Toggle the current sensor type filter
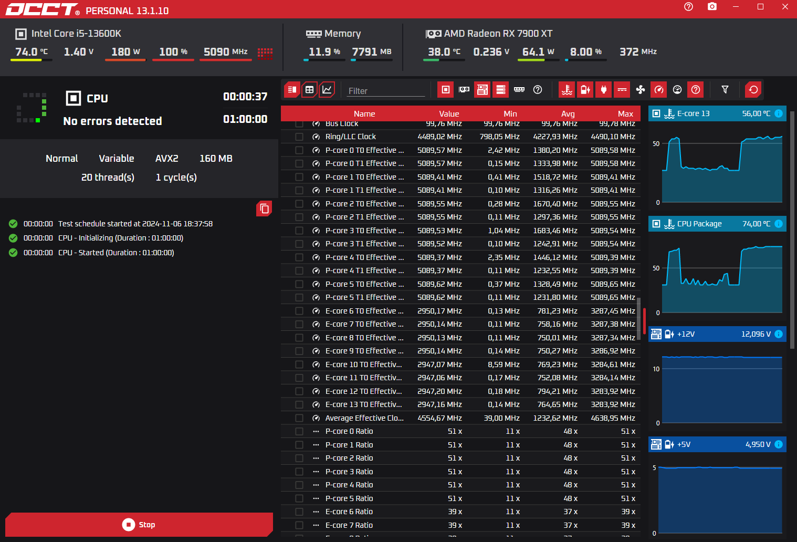Screen dimensions: 797x542 (622, 90)
